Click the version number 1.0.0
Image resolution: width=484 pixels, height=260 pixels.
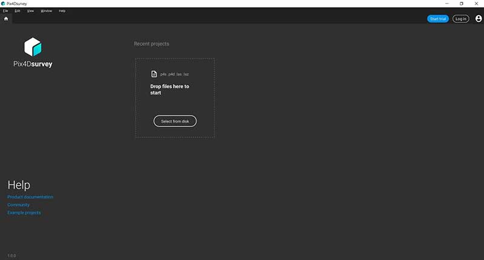click(11, 256)
